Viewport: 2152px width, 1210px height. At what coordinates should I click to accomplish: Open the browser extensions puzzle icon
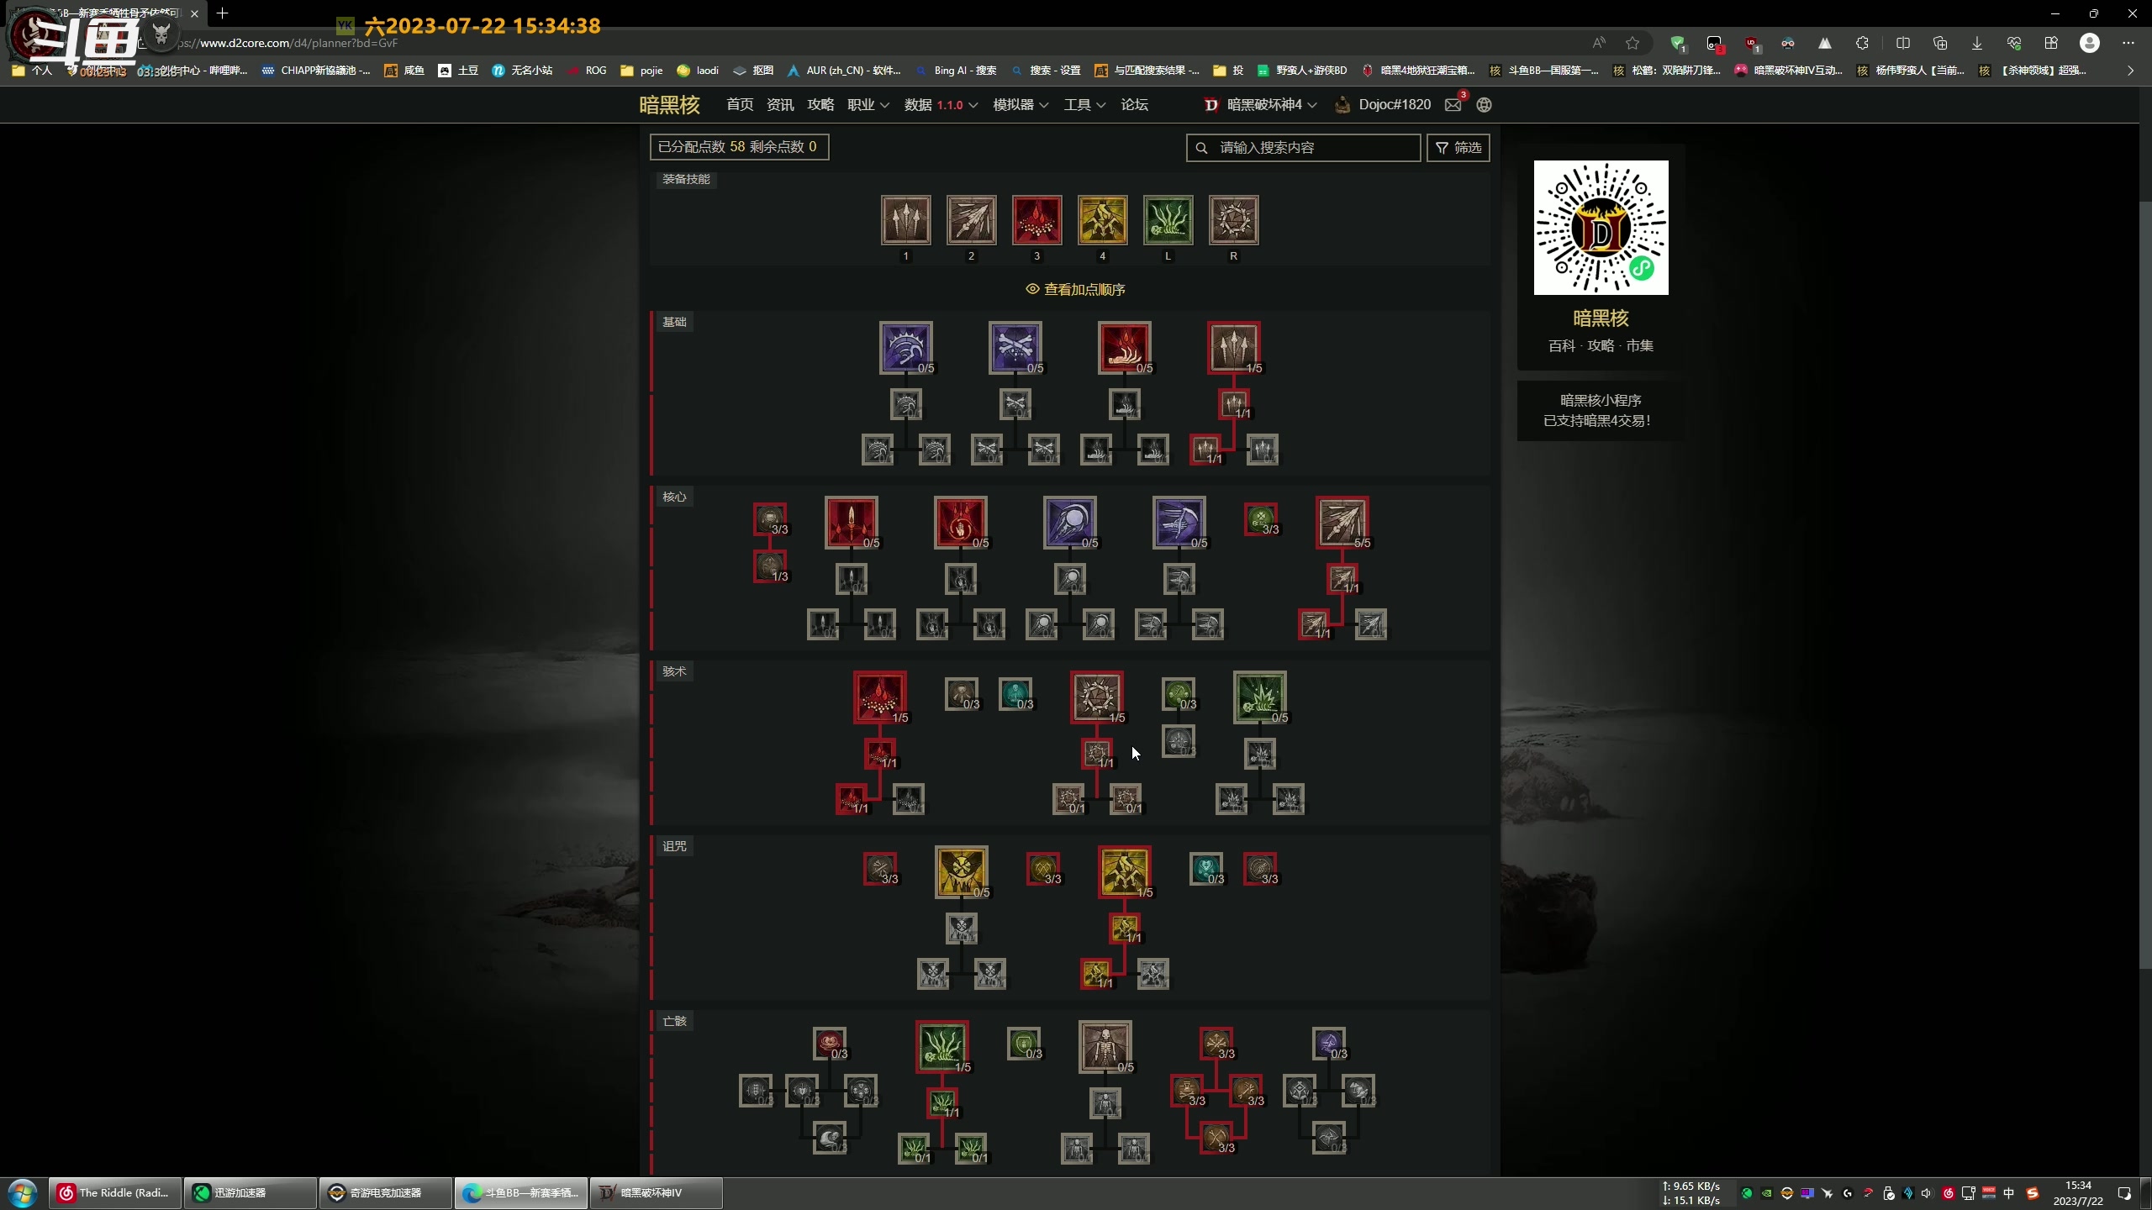[x=1862, y=43]
